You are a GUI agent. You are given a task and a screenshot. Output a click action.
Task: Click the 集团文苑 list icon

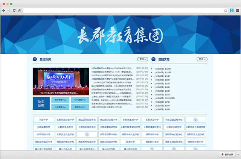154,59
